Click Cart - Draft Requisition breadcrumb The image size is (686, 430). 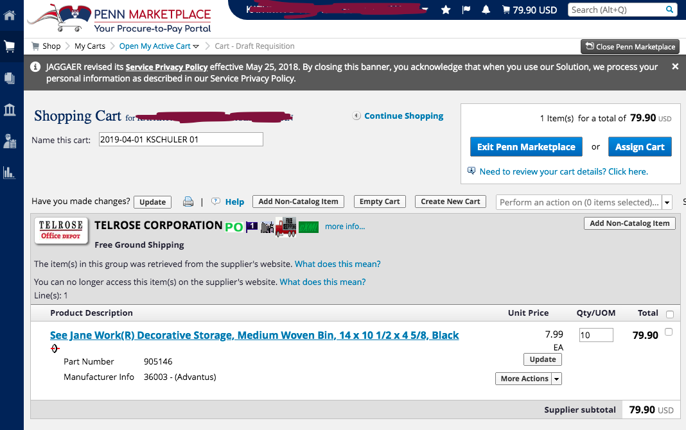[x=254, y=46]
